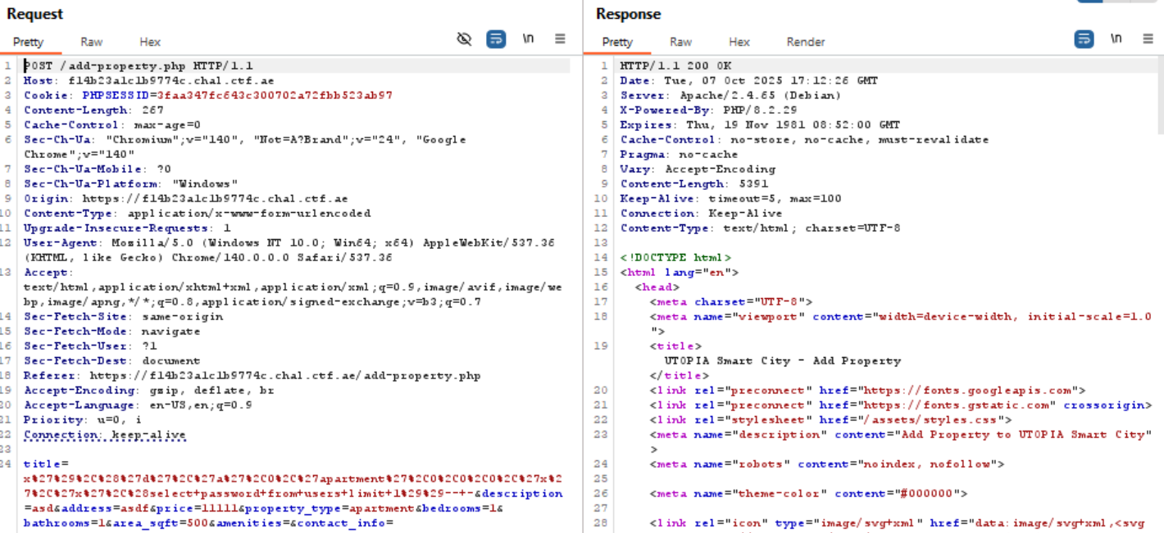The width and height of the screenshot is (1164, 533).
Task: Click the 'Content-Length: 267' request header
Action: [x=93, y=111]
